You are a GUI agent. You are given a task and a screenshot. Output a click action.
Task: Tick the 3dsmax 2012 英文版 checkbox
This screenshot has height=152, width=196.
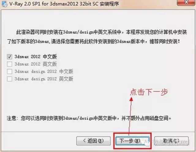coord(9,64)
